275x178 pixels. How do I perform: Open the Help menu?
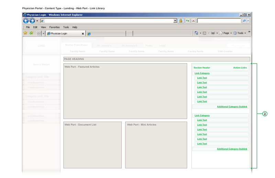75,27
